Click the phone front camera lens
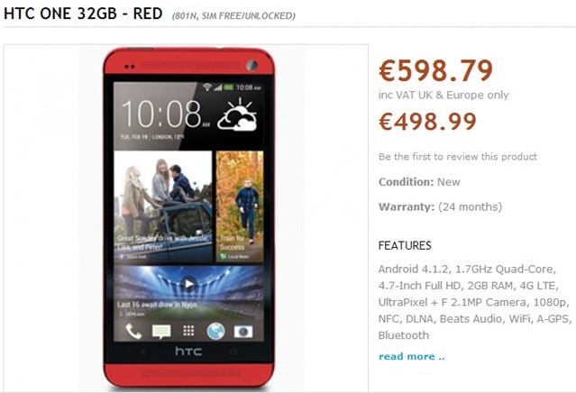Image resolution: width=576 pixels, height=393 pixels. pyautogui.click(x=252, y=66)
